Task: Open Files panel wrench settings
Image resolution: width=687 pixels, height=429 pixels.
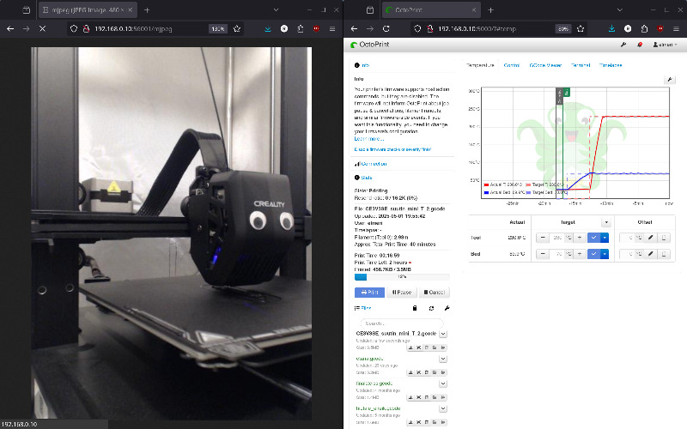Action: coord(447,307)
